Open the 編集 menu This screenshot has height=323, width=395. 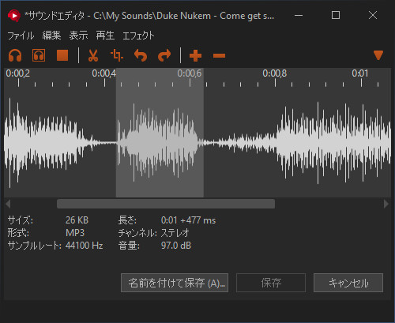tap(51, 36)
